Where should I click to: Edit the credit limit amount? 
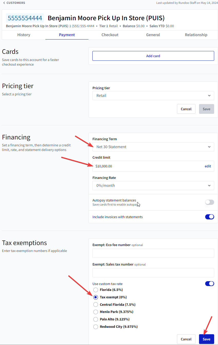pos(208,166)
